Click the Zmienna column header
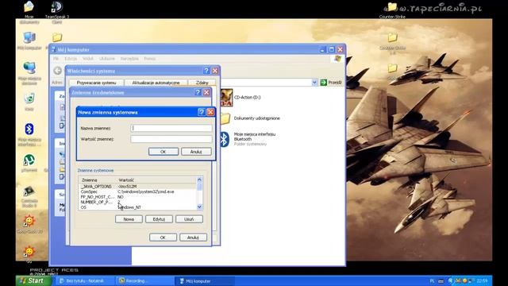Viewport: 508px width, 286px height. click(x=97, y=180)
